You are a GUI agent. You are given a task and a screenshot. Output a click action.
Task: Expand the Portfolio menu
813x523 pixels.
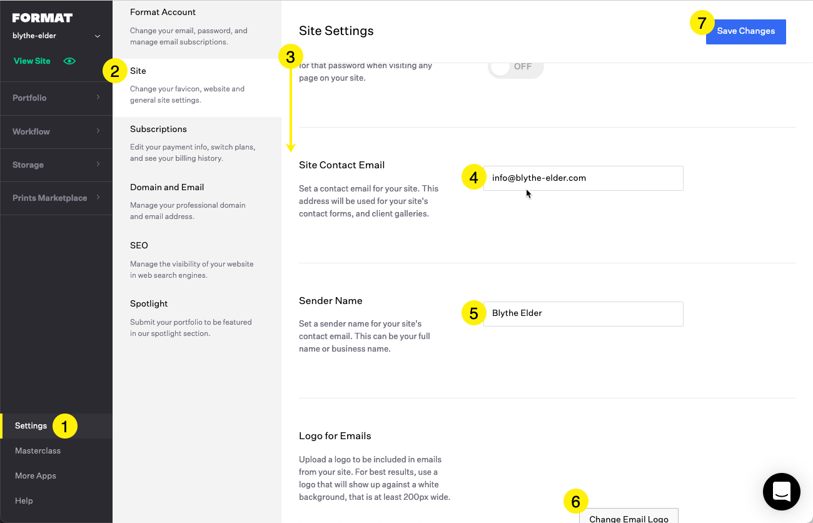(x=56, y=98)
